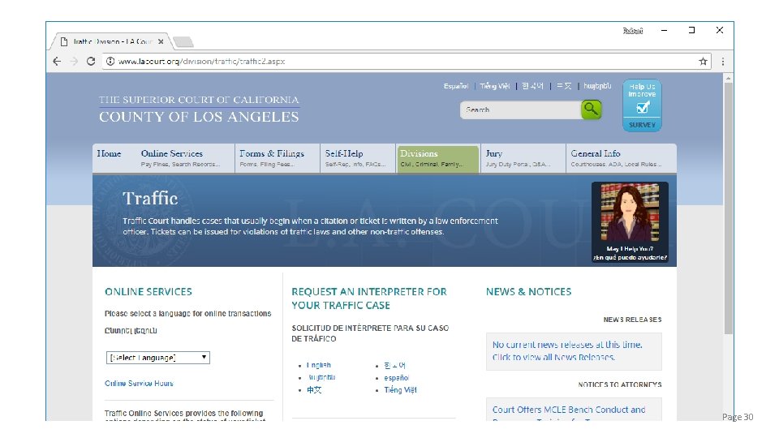Open the Divisions menu
This screenshot has width=779, height=438.
point(437,158)
